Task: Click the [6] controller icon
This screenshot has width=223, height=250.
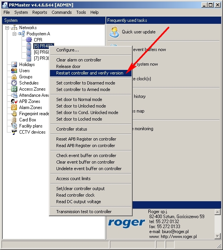Action: 29,52
